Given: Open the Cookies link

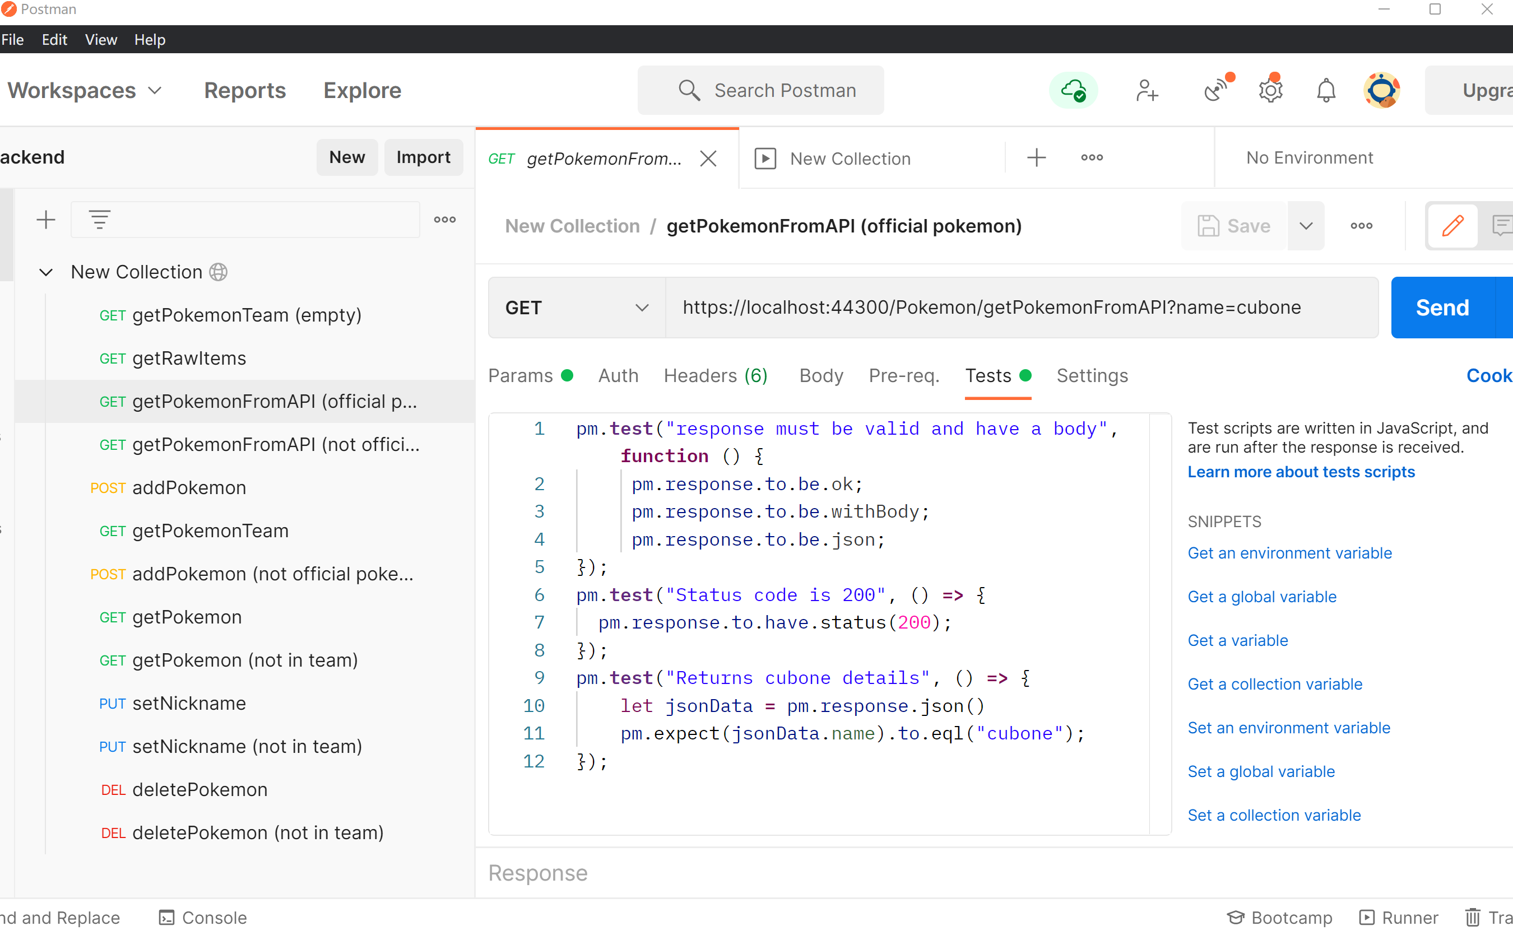Looking at the screenshot, I should pos(1489,375).
